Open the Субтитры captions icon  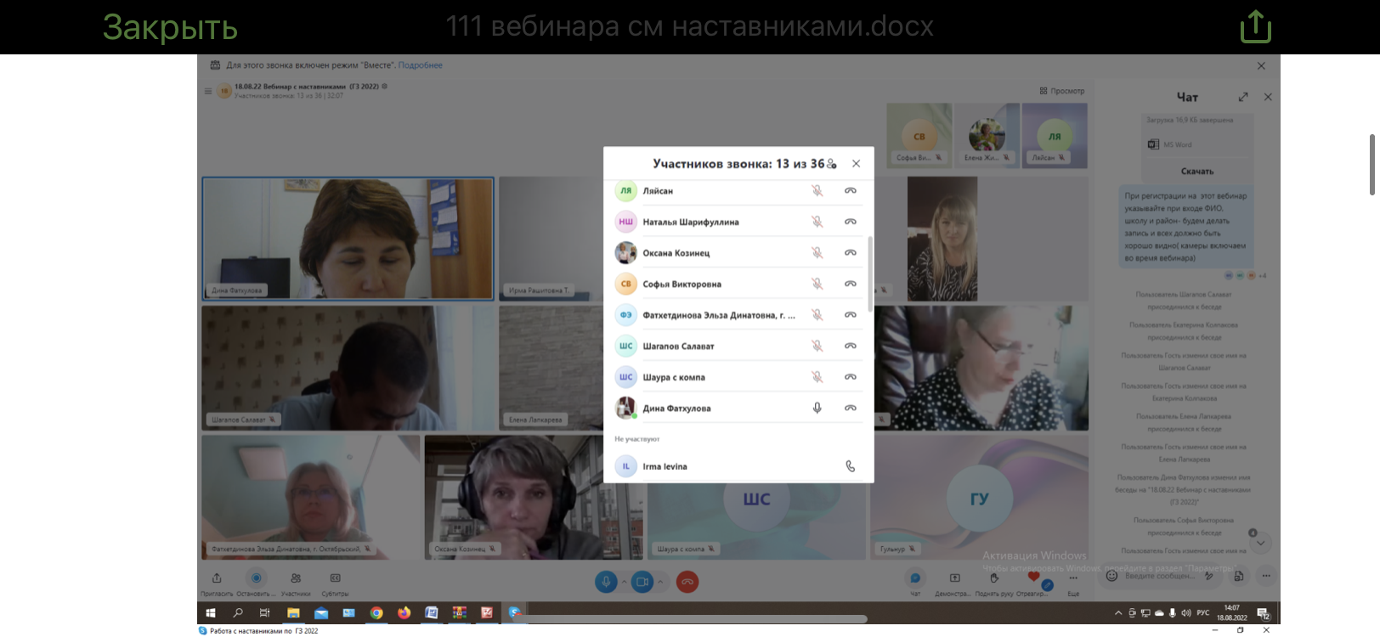pyautogui.click(x=336, y=579)
